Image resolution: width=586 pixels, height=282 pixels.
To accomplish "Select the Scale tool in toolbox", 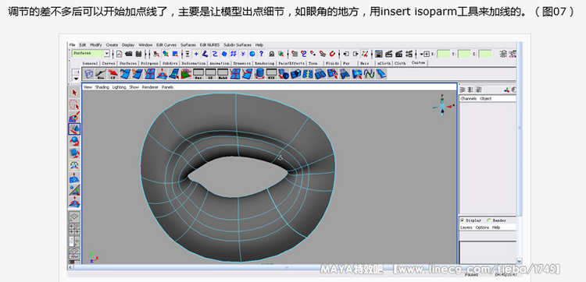I will [x=74, y=153].
